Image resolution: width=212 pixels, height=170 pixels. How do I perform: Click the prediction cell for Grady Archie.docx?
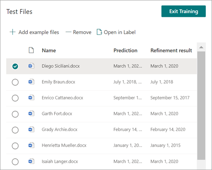pyautogui.click(x=128, y=129)
